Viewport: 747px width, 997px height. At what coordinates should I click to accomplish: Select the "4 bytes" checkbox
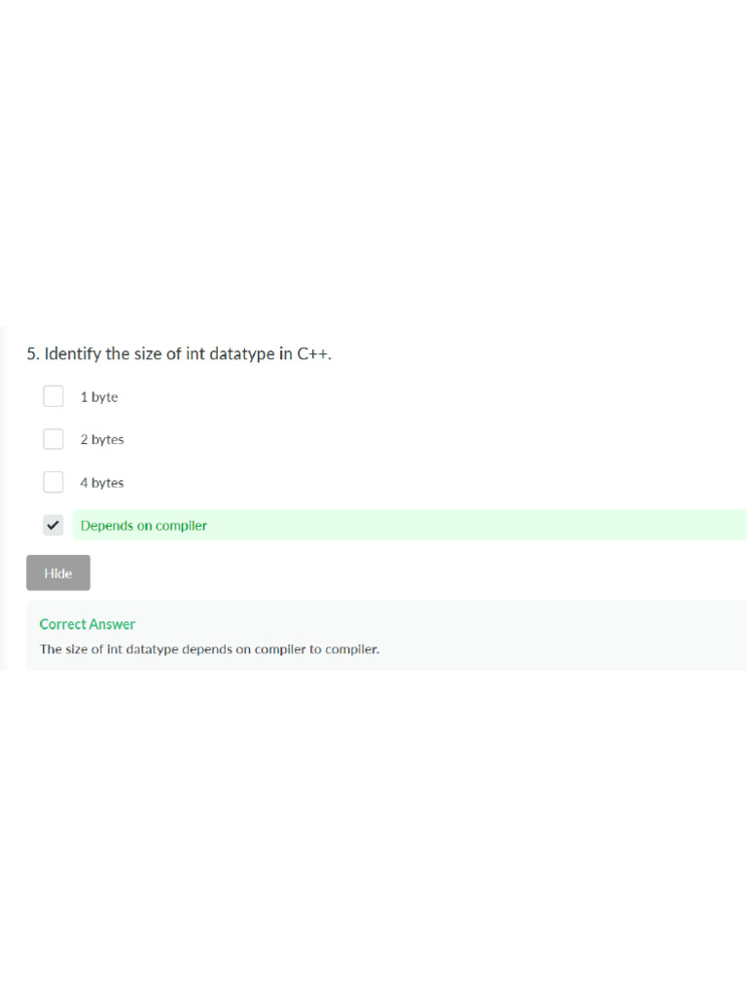53,482
